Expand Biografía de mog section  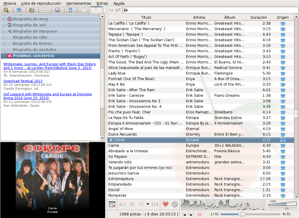tap(4, 19)
